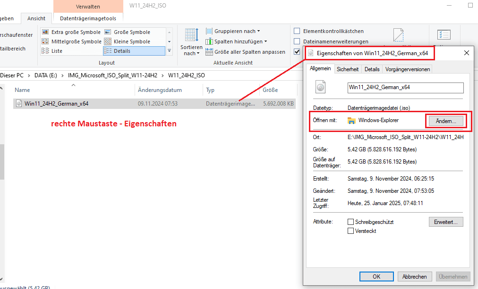Select Liste layout option
Viewport: 478px width, 289px height.
(x=52, y=51)
